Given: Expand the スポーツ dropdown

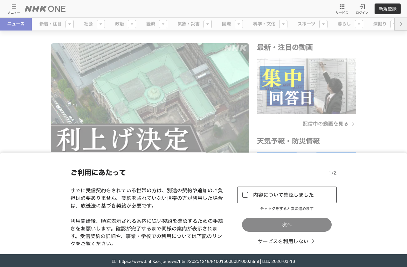Looking at the screenshot, I should (324, 24).
